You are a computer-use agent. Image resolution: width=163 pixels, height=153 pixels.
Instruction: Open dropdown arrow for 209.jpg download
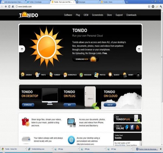[79, 149]
